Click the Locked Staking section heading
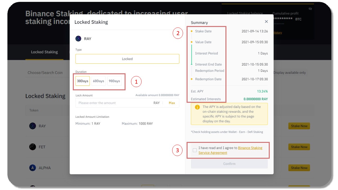The image size is (338, 190). pyautogui.click(x=45, y=96)
